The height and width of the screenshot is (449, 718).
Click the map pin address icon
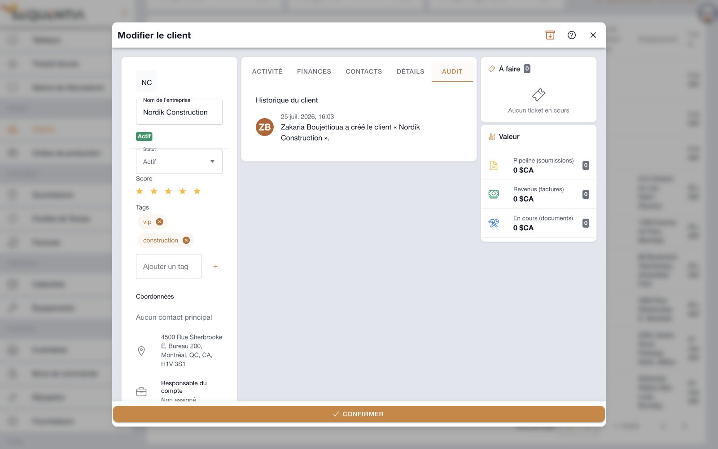coord(141,351)
